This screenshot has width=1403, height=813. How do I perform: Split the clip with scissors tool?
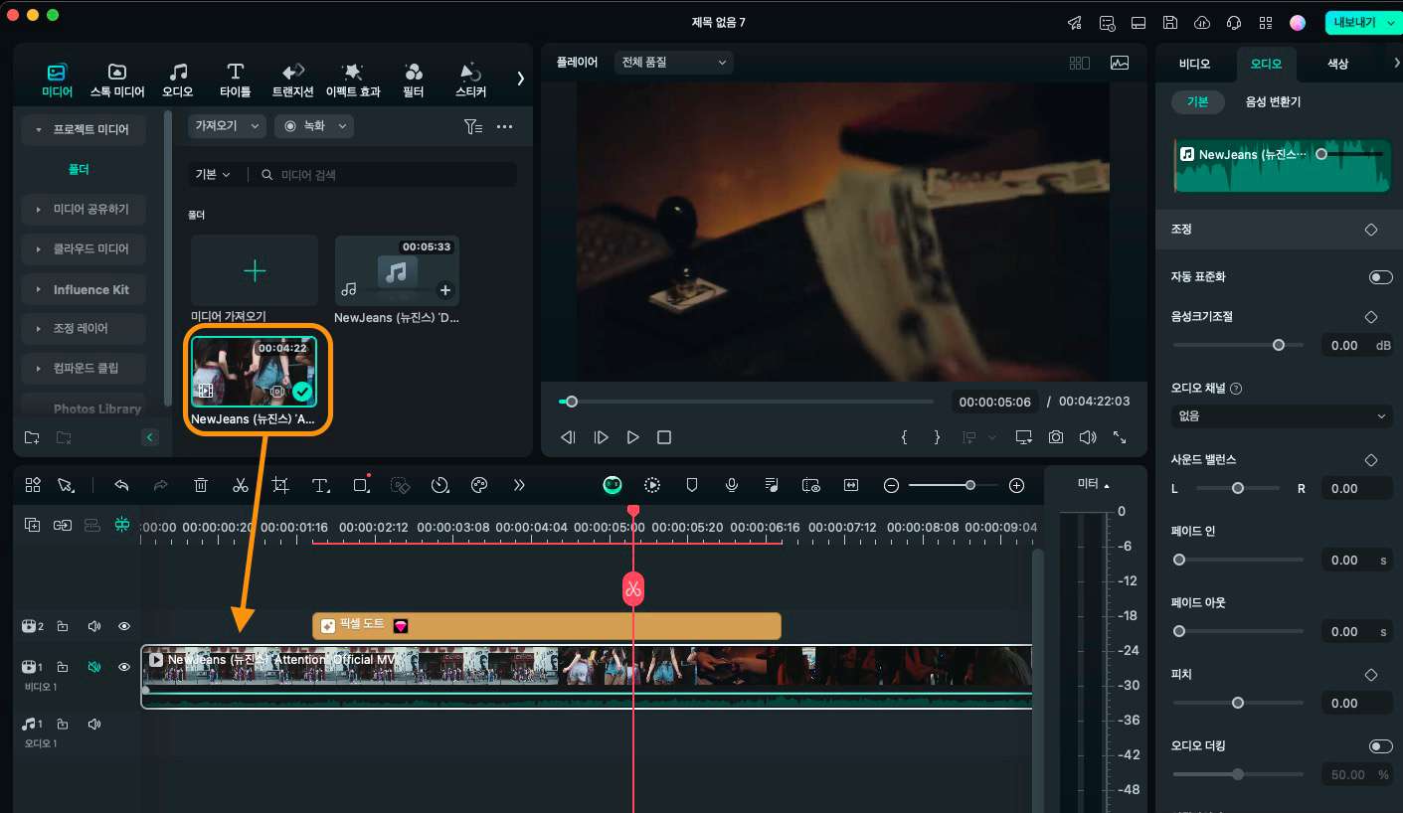(x=241, y=485)
